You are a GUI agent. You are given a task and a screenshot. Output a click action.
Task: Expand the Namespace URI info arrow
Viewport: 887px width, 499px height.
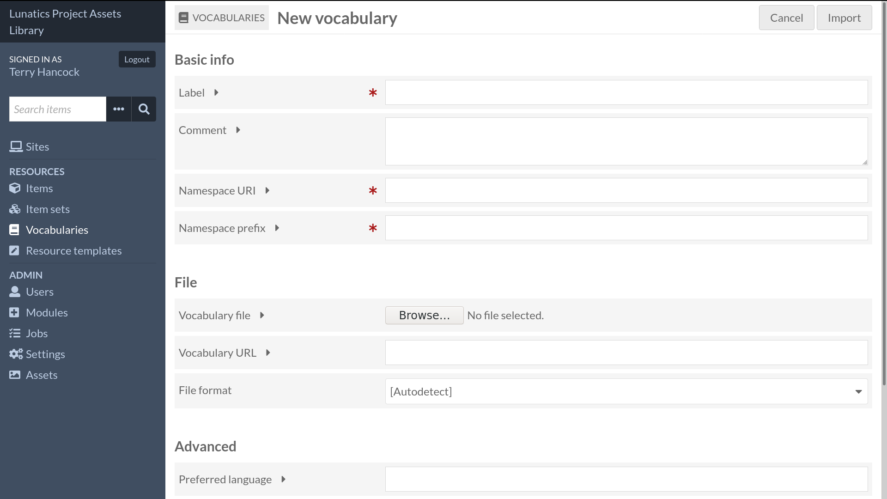(267, 190)
